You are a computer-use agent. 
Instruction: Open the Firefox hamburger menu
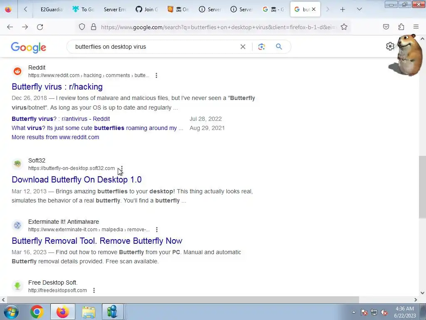(x=416, y=27)
